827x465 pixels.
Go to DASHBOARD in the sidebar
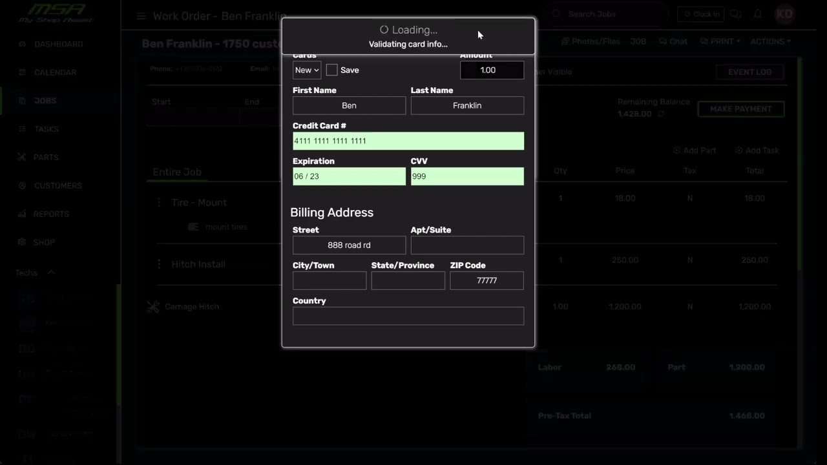coord(59,44)
